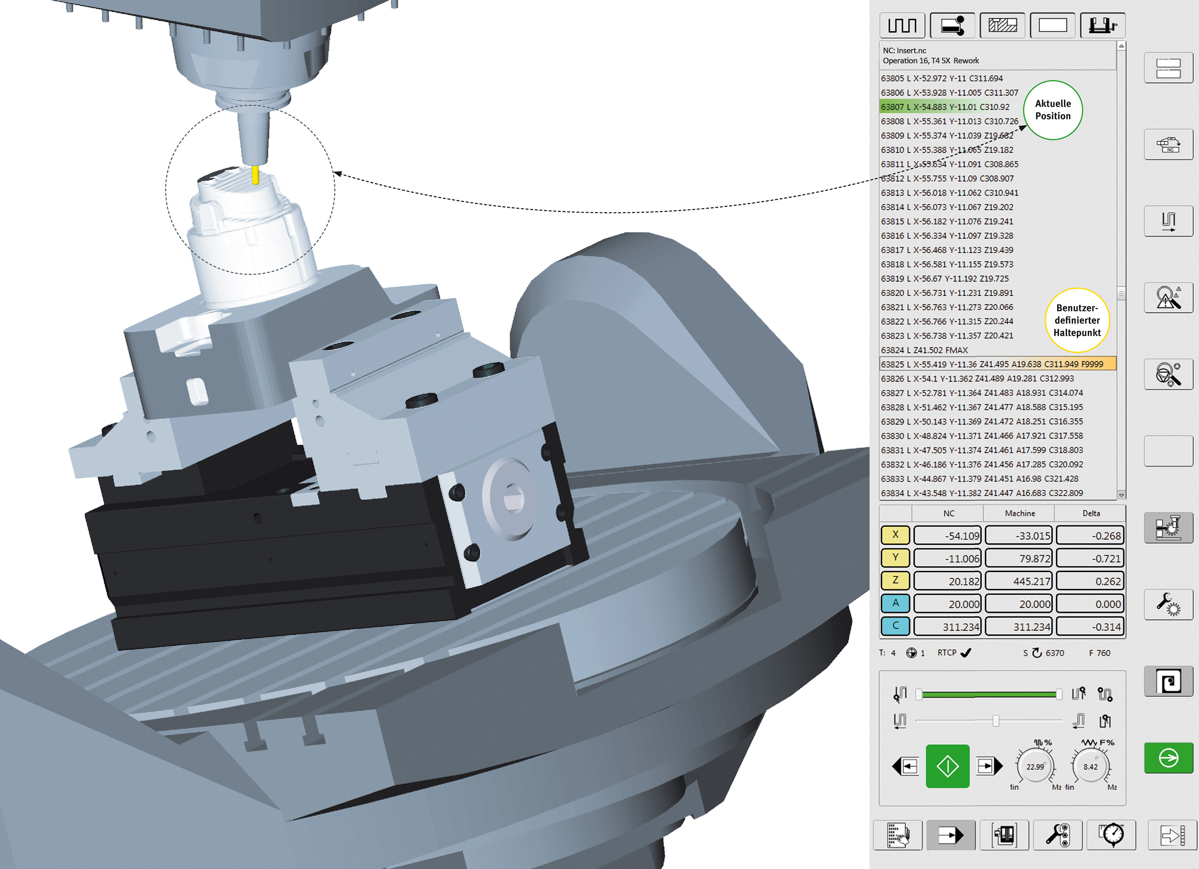Viewport: 1199px width, 869px height.
Task: Switch to the wrench traffic-light settings tab
Action: click(1058, 835)
